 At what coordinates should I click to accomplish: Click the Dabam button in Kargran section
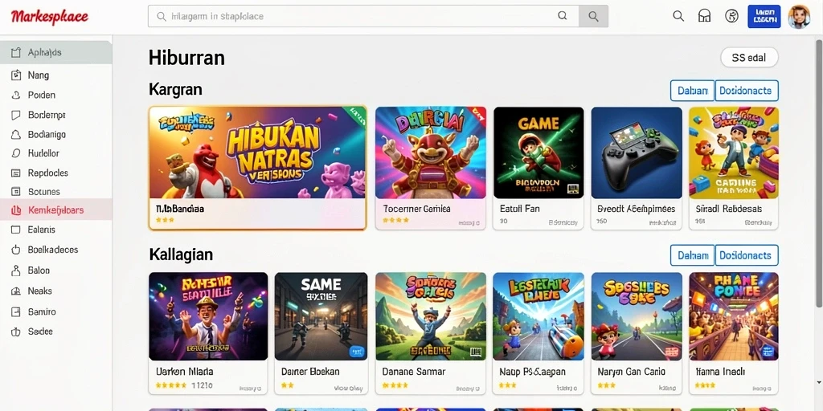692,91
